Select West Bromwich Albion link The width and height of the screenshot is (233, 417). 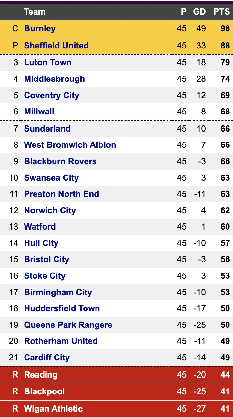[70, 145]
